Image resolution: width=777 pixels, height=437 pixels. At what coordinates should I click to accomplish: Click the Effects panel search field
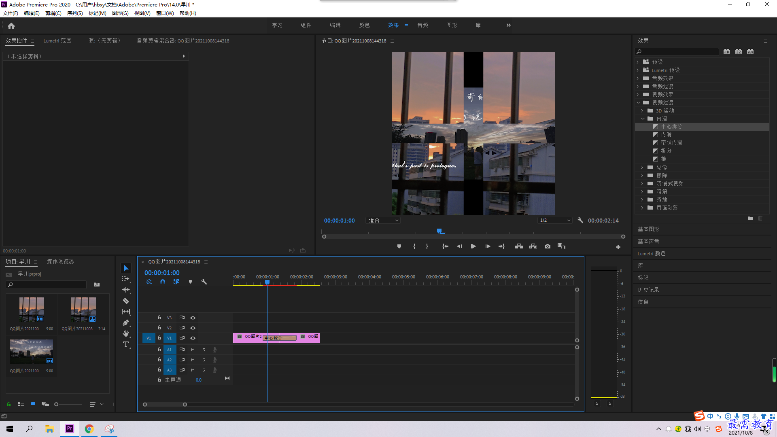point(677,52)
